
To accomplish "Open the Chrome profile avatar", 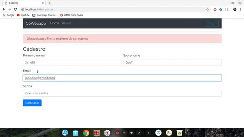I will click(235, 9).
